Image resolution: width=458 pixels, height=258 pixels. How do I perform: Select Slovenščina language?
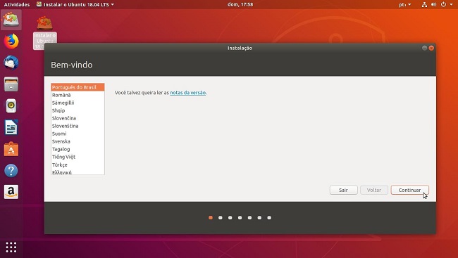(78, 126)
